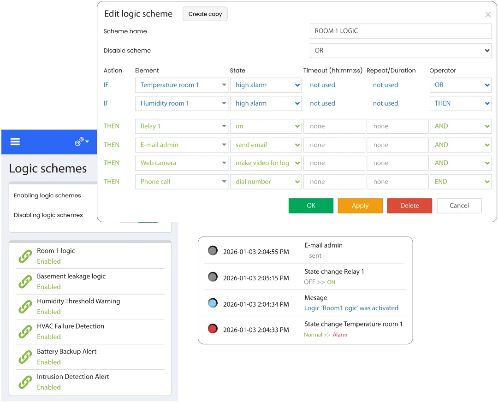Click the link icon beside Basement leakage logic

point(25,282)
